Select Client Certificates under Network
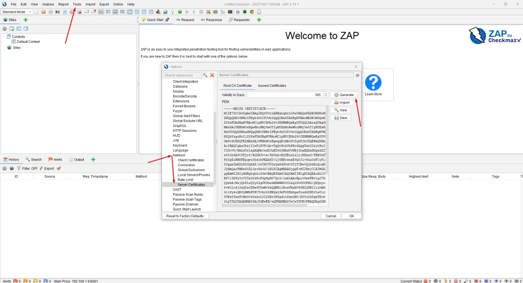Viewport: 523px width, 283px height. tap(191, 160)
